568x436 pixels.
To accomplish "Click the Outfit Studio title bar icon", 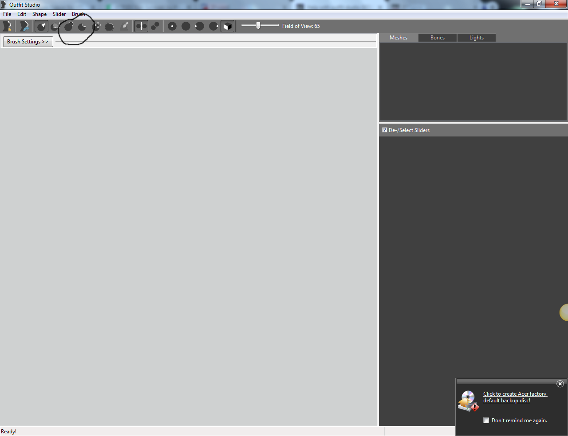I will [x=4, y=4].
